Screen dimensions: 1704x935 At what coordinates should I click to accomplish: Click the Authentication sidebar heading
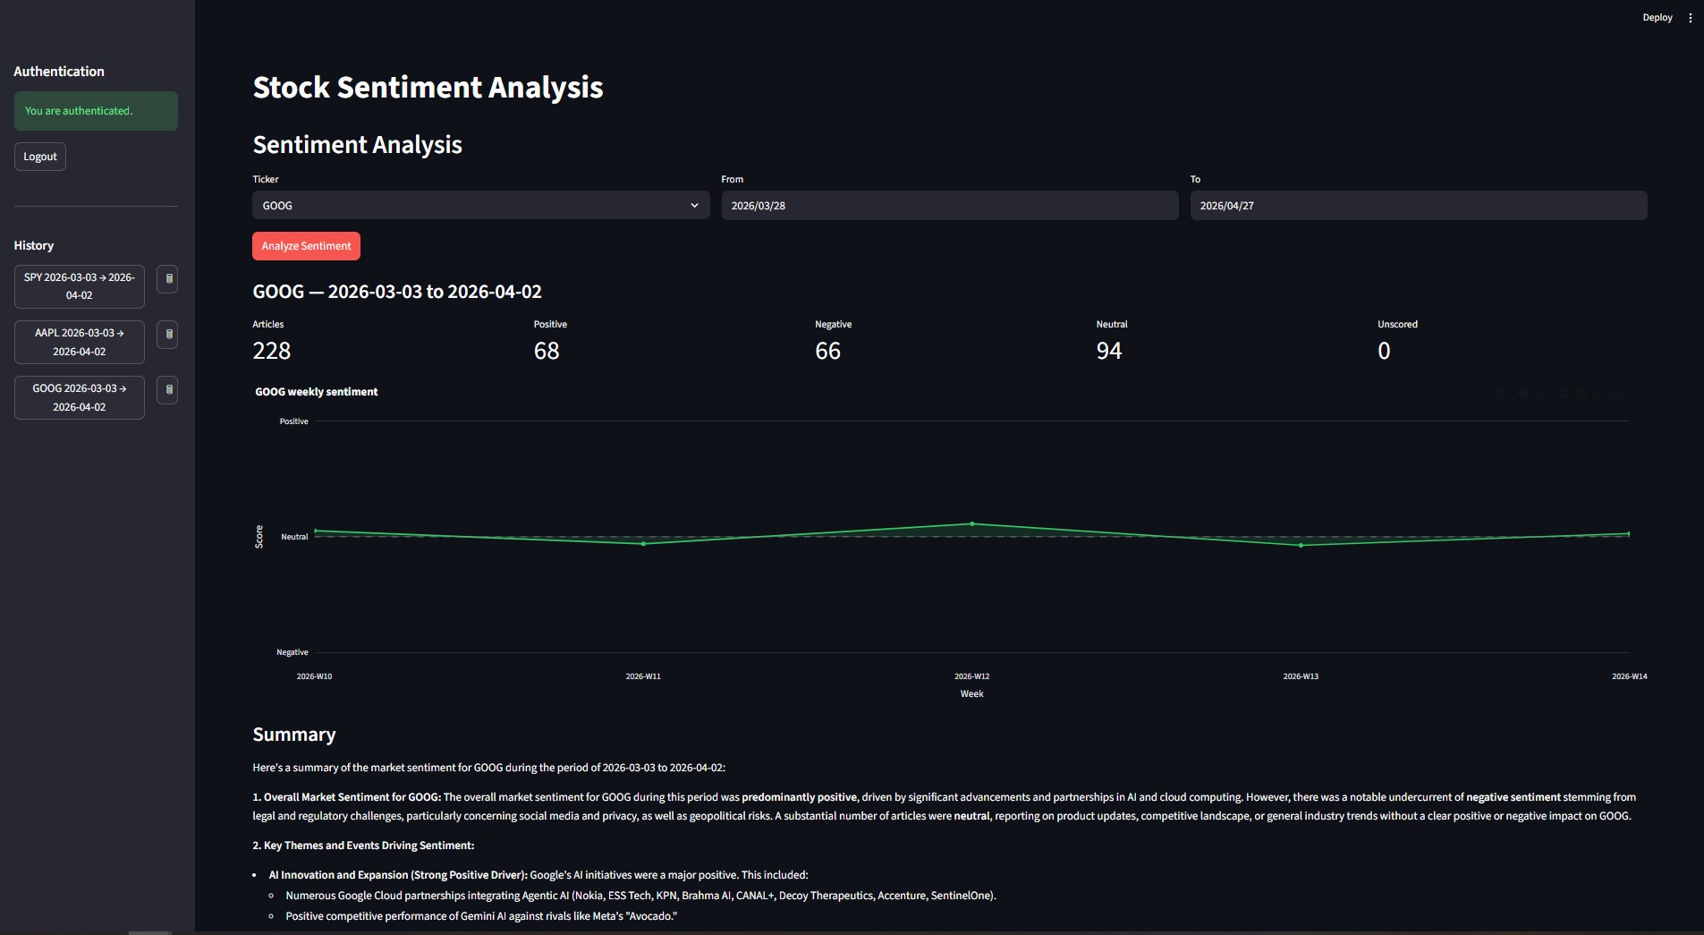click(x=59, y=72)
